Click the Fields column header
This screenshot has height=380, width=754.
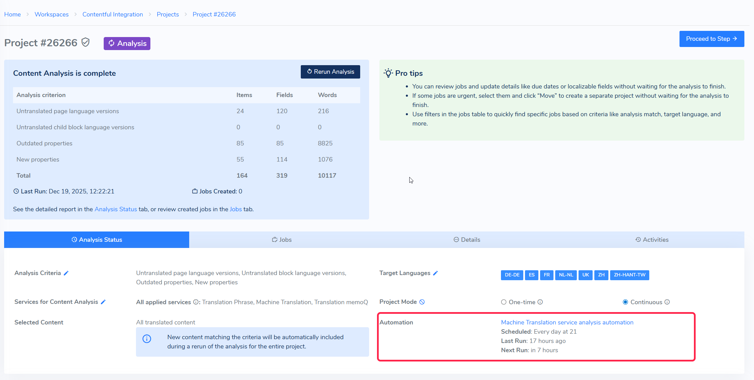pos(285,95)
